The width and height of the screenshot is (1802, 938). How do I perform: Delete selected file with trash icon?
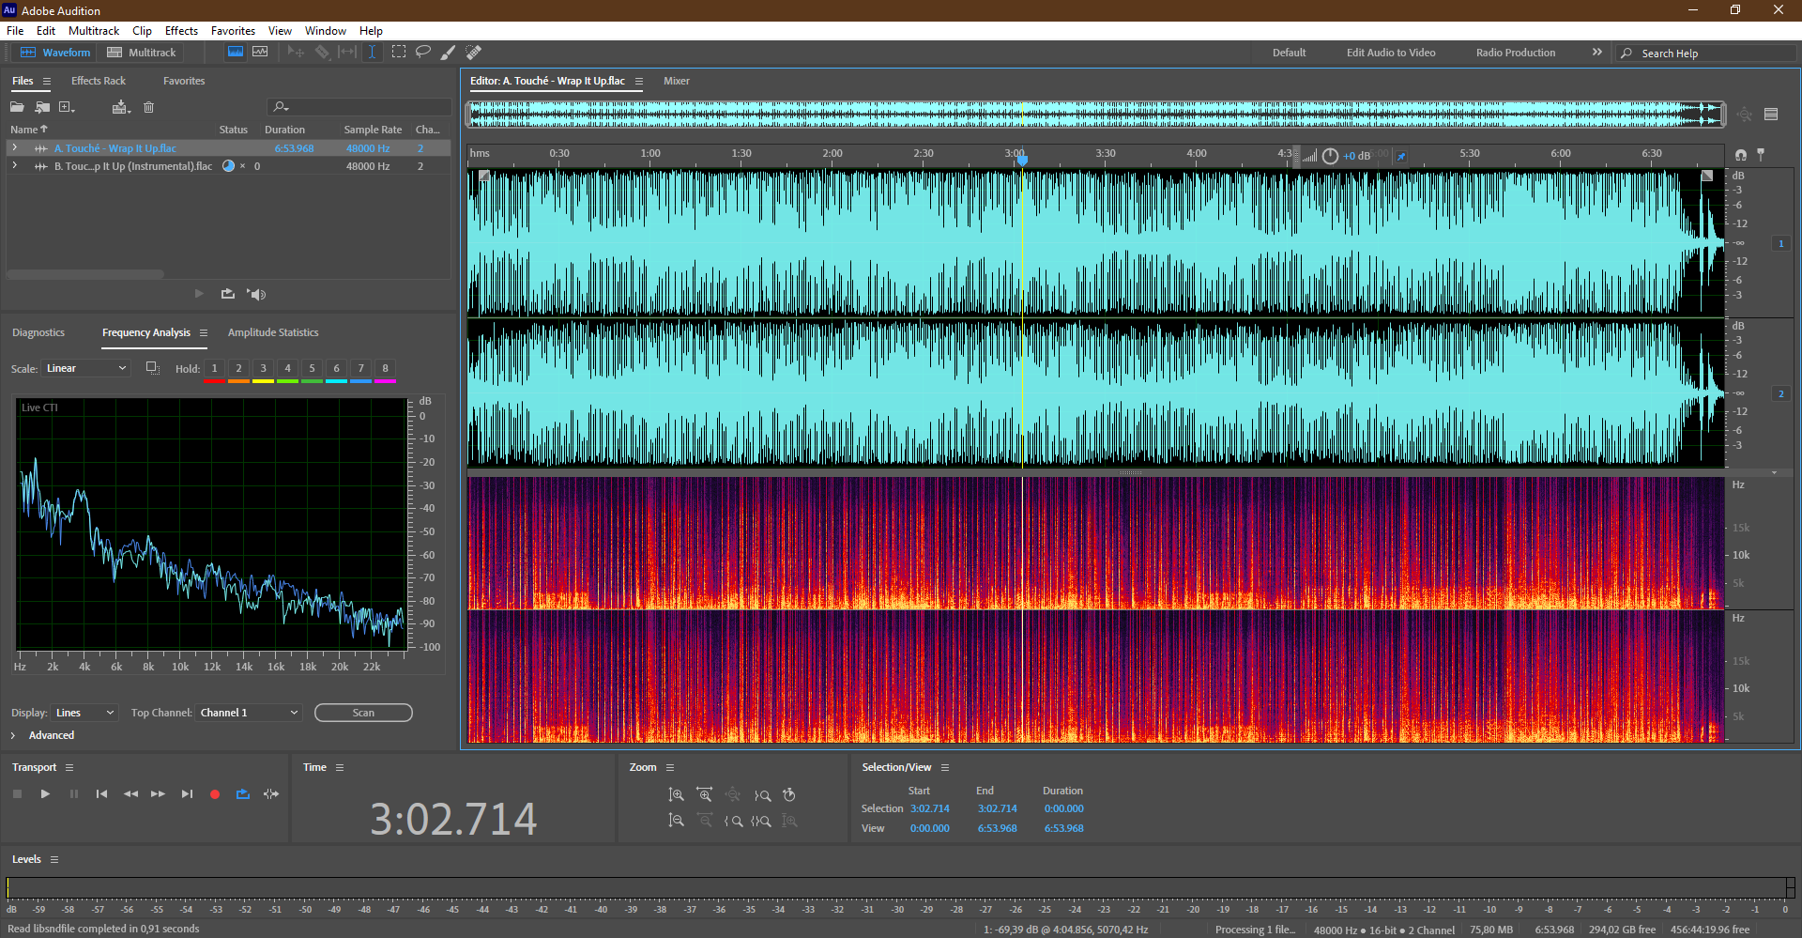pyautogui.click(x=148, y=107)
